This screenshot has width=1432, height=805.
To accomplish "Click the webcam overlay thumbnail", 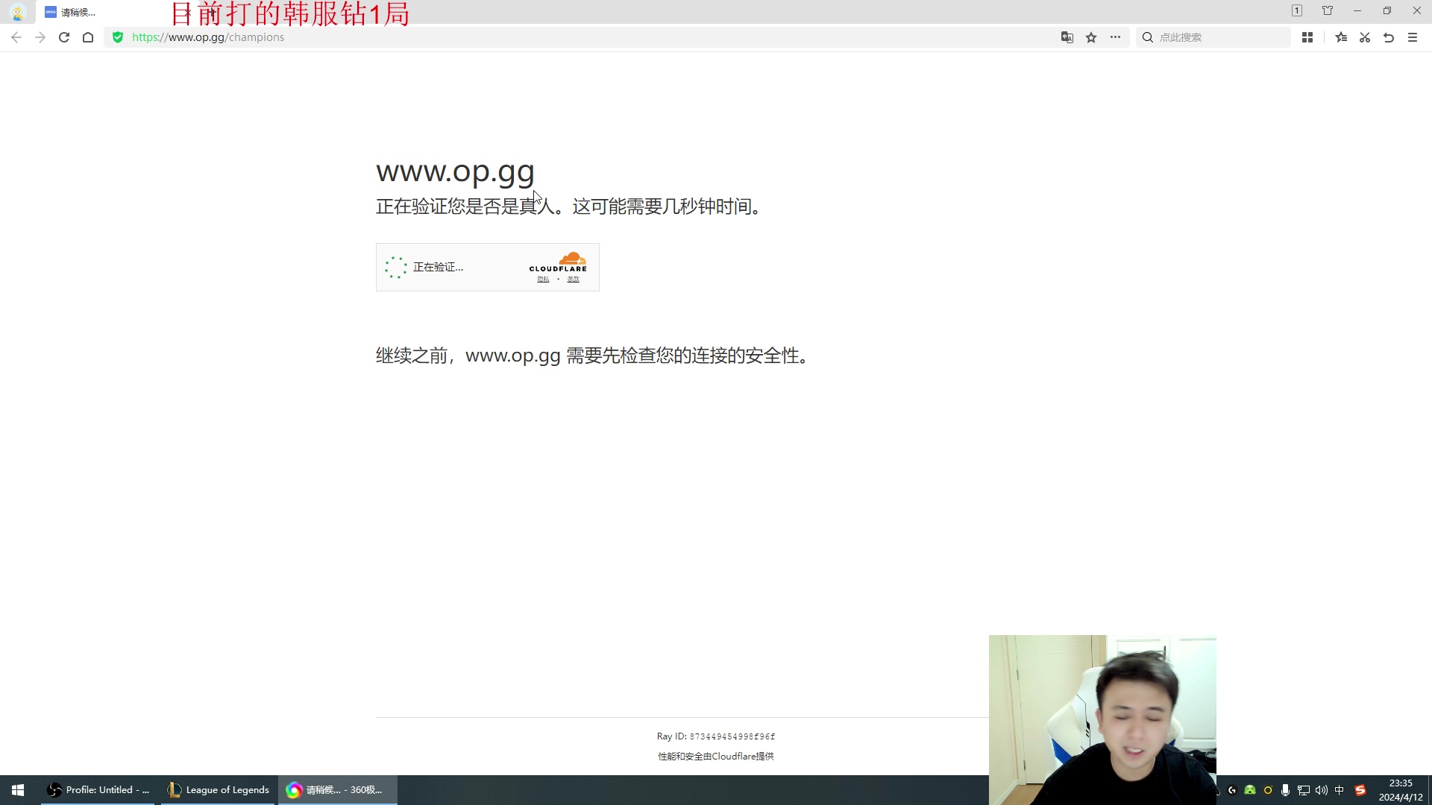I will click(x=1102, y=720).
